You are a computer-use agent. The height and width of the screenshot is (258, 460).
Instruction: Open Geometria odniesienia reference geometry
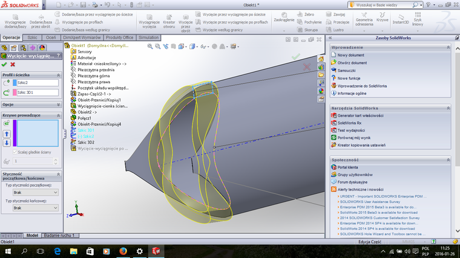364,19
